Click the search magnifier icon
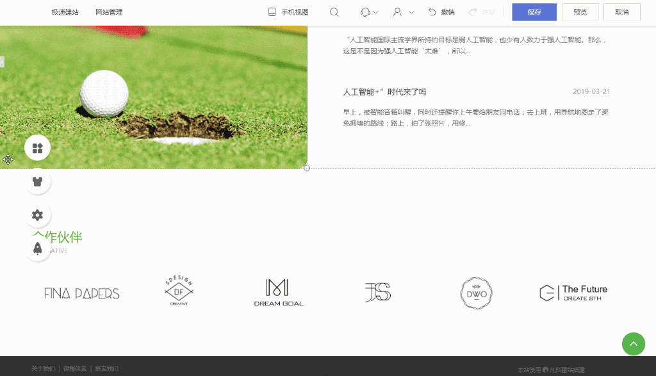The width and height of the screenshot is (656, 376). point(334,12)
